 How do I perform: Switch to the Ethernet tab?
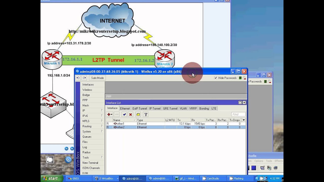(x=125, y=108)
